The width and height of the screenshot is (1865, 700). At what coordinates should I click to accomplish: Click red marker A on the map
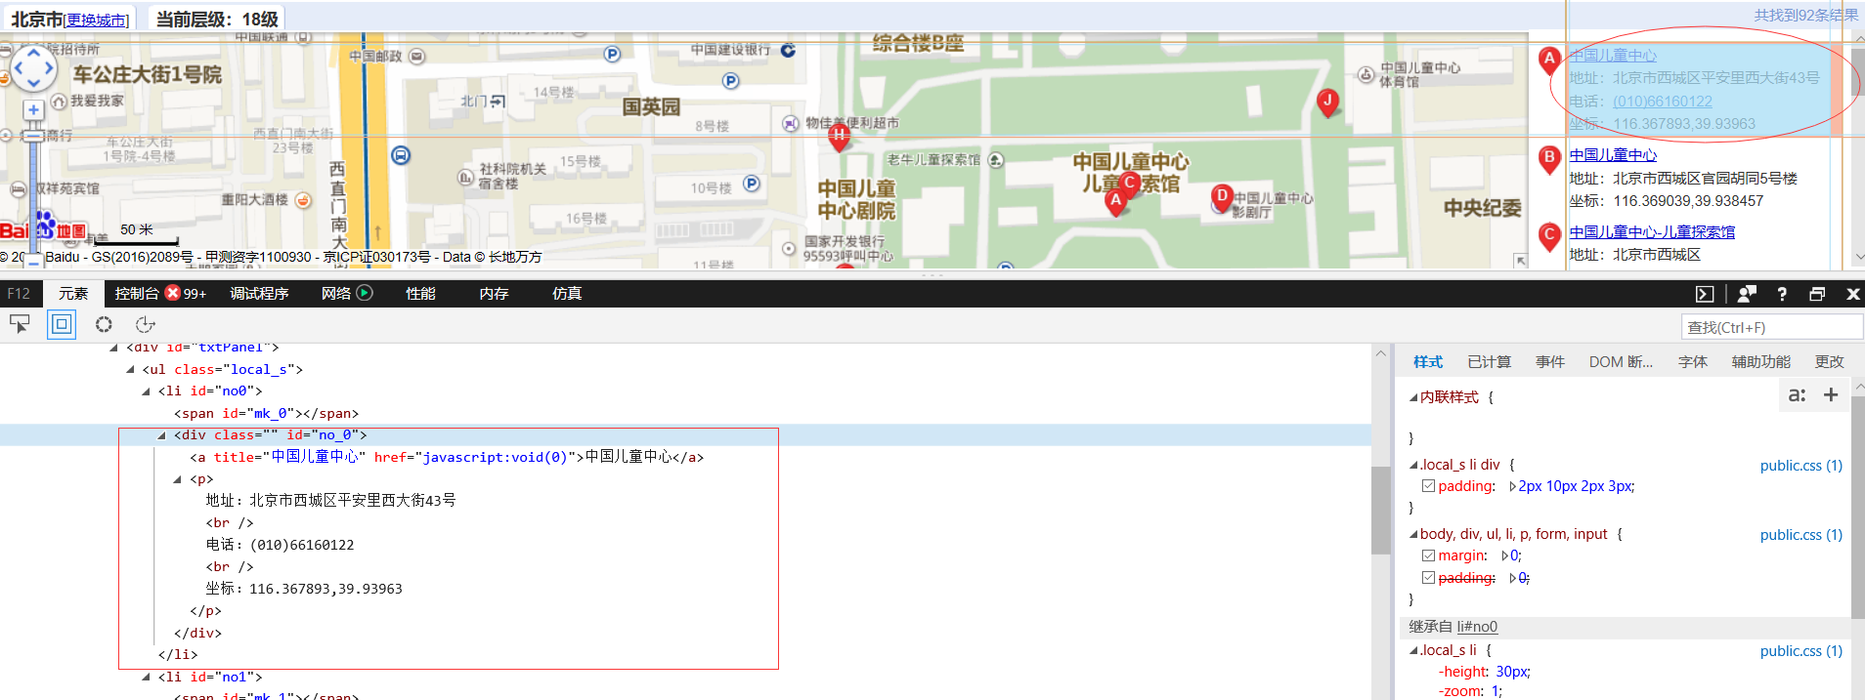click(1115, 201)
